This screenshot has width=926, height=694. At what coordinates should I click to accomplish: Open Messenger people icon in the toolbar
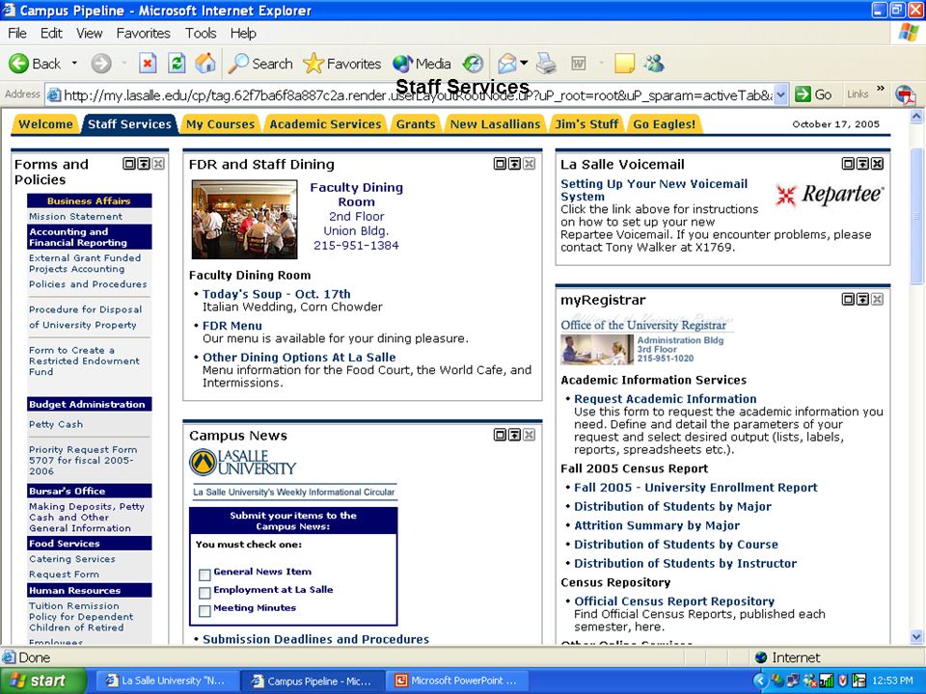point(654,64)
